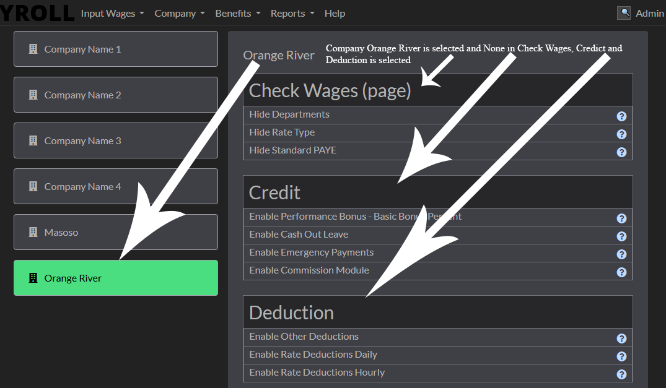The image size is (666, 388).
Task: Click the selected Orange River company
Action: pyautogui.click(x=116, y=278)
